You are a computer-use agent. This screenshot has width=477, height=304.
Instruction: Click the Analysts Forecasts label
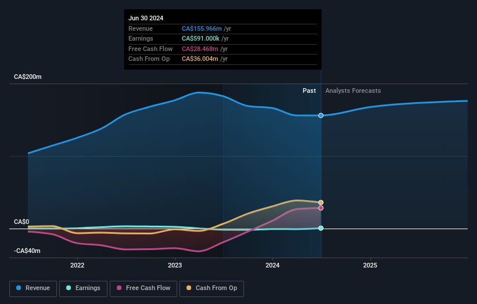point(353,91)
